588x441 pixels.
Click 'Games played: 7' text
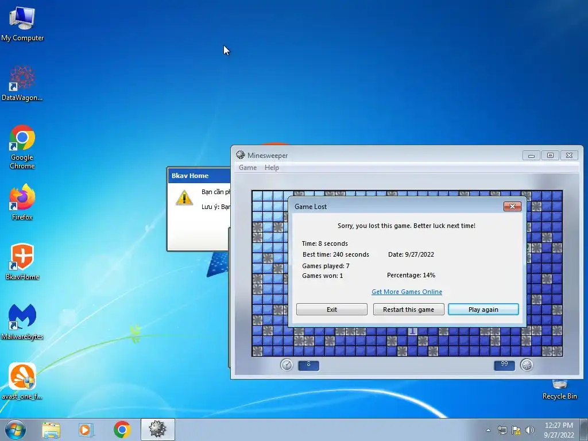[x=326, y=266]
